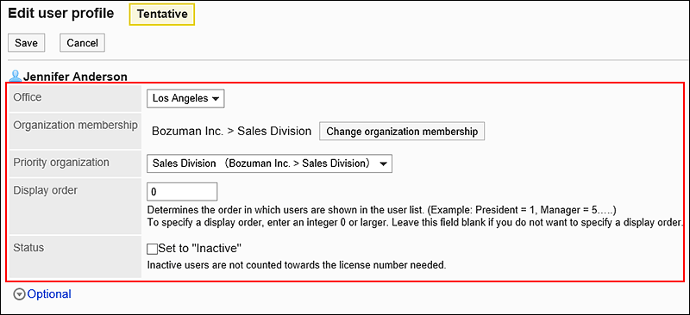Click the user icon beside Jennifer Anderson
This screenshot has height=315, width=690.
[x=16, y=77]
